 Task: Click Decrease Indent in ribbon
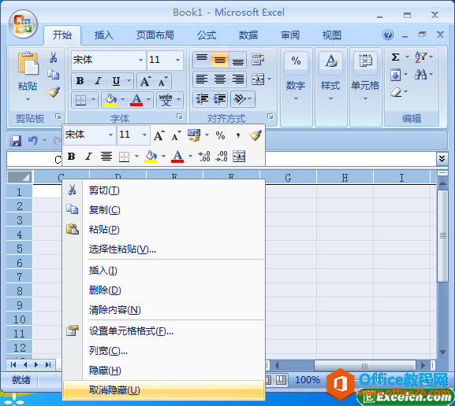click(x=202, y=99)
